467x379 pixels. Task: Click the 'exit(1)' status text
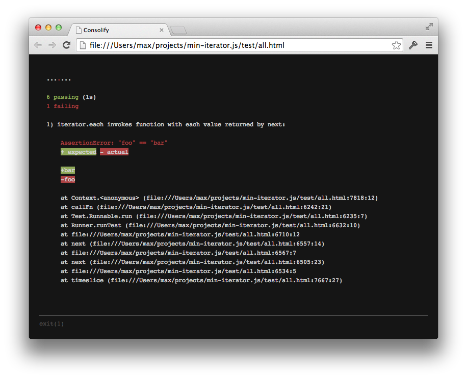coord(51,323)
